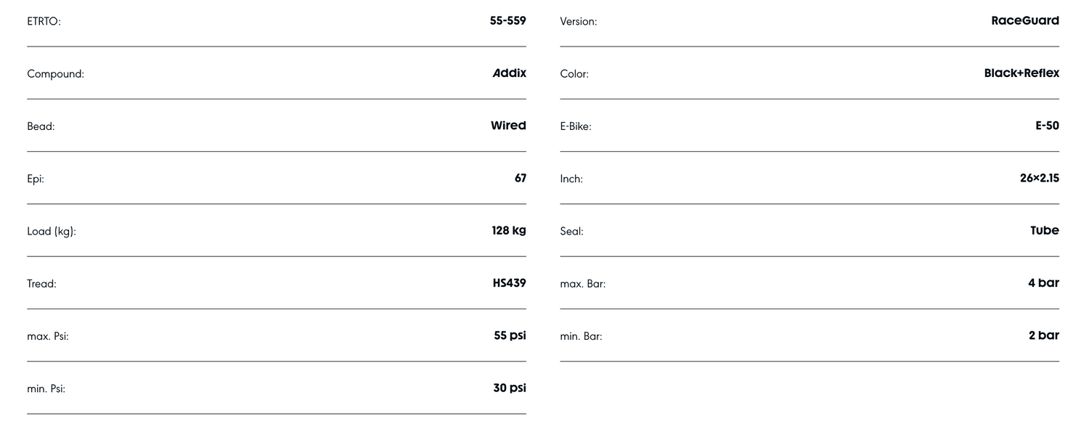Click the Tread: row label

point(41,284)
